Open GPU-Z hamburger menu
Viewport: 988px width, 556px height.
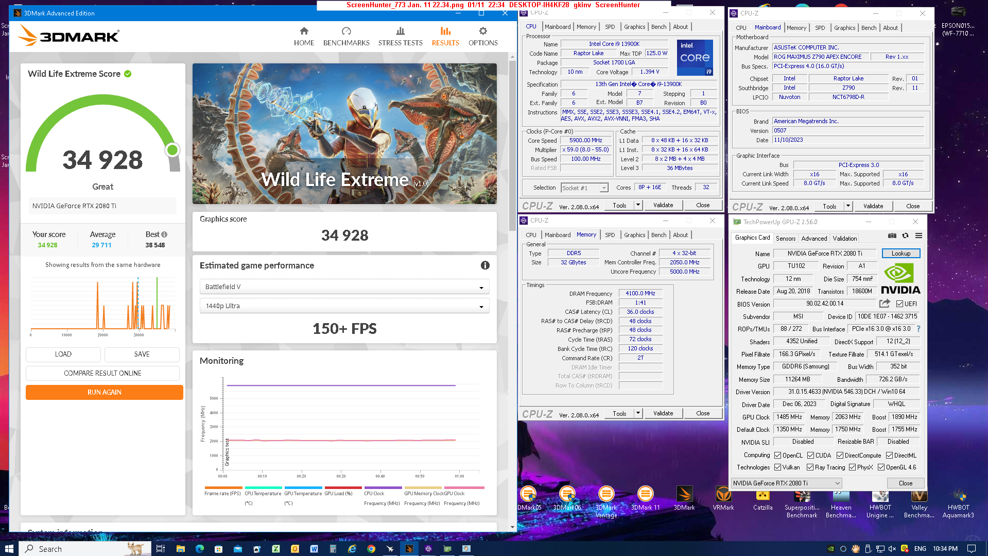[918, 235]
